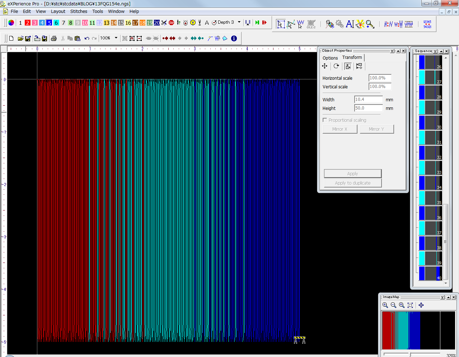Open the Depth 3 dropdown

point(239,22)
